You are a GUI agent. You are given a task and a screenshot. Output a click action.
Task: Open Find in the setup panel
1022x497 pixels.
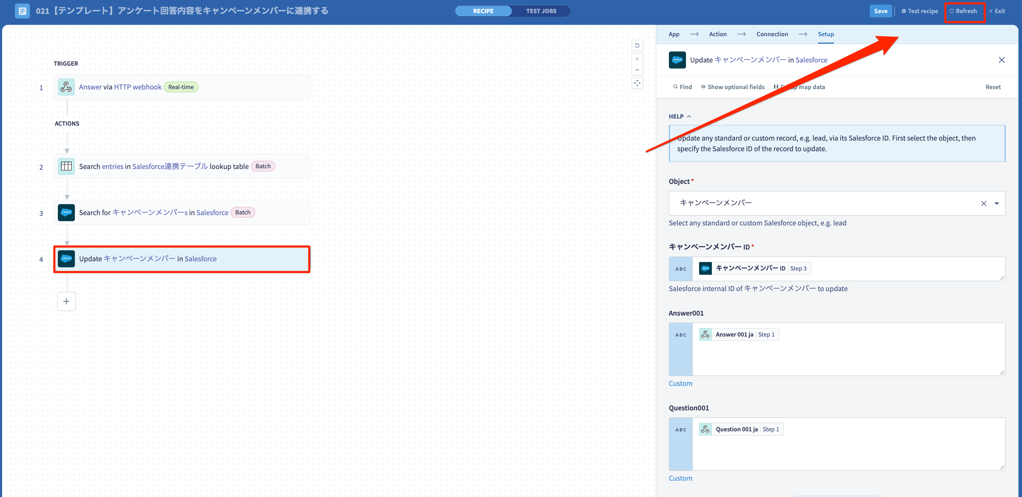click(x=682, y=87)
